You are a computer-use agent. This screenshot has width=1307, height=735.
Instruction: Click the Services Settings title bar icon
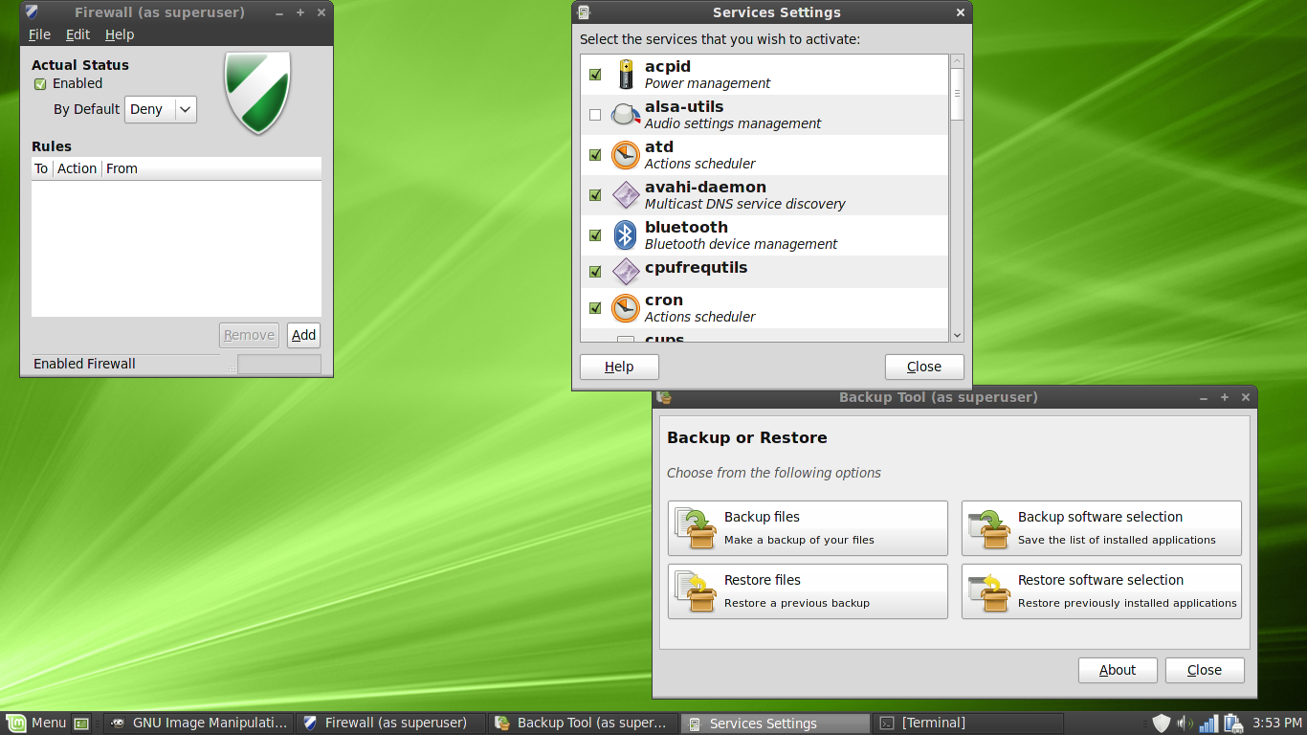click(x=584, y=12)
